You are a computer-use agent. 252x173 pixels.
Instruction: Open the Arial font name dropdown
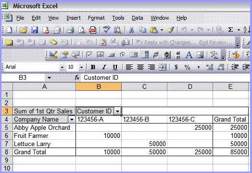click(62, 67)
